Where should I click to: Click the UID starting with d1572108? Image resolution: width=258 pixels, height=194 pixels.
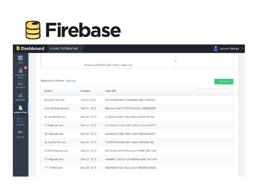pos(130,100)
